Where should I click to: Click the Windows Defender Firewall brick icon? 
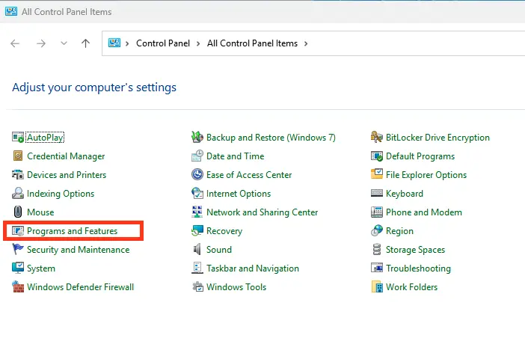click(19, 287)
